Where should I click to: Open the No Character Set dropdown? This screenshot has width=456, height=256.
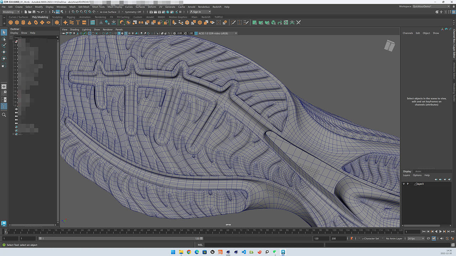pos(370,239)
